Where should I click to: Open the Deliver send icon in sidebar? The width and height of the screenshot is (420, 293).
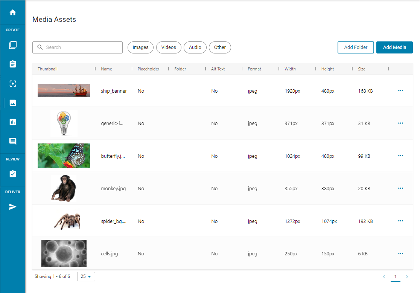pos(12,207)
